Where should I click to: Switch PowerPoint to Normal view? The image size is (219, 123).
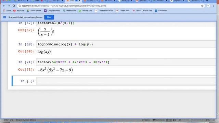[169, 120]
